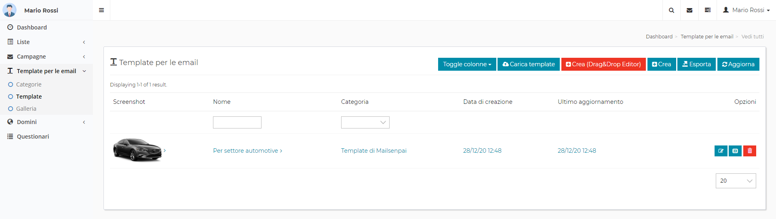Expand the Liste sidebar menu

tap(46, 42)
